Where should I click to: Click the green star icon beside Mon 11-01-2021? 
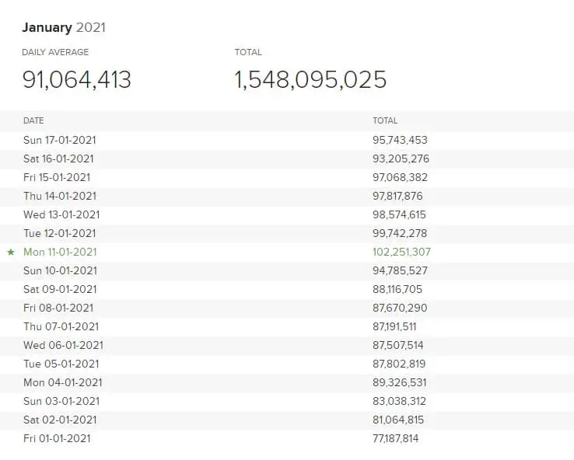[x=11, y=253]
